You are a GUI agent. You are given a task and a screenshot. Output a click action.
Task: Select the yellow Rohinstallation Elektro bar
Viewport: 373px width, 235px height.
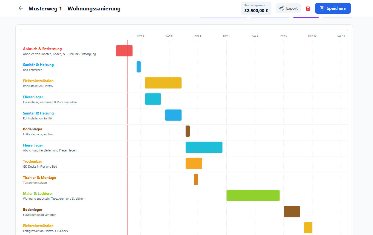(x=163, y=83)
